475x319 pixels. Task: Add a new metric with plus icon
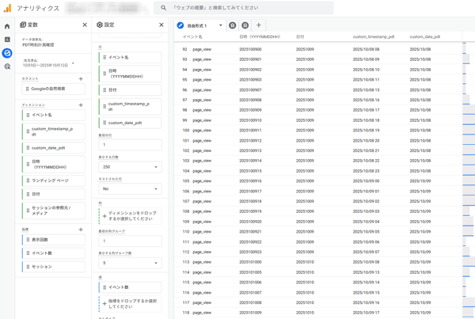click(81, 230)
